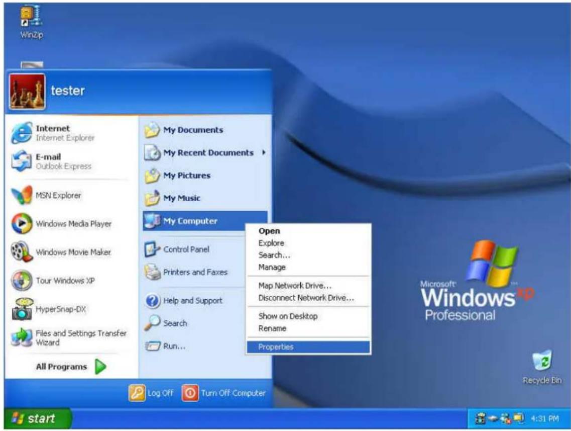
Task: Click the 4:31 PM clock
Action: [x=544, y=418]
